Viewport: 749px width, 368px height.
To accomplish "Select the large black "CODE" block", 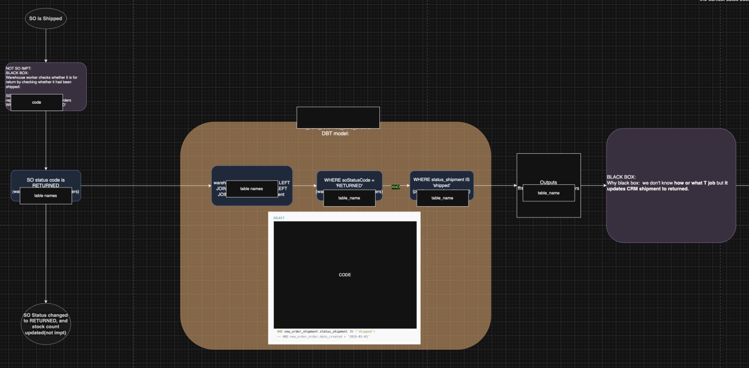I will pos(345,275).
